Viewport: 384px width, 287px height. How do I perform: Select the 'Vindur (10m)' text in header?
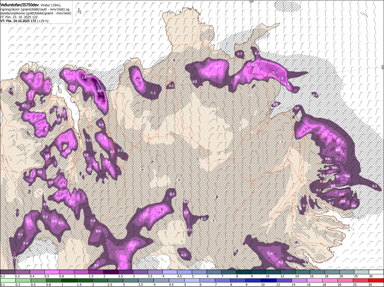(x=50, y=5)
